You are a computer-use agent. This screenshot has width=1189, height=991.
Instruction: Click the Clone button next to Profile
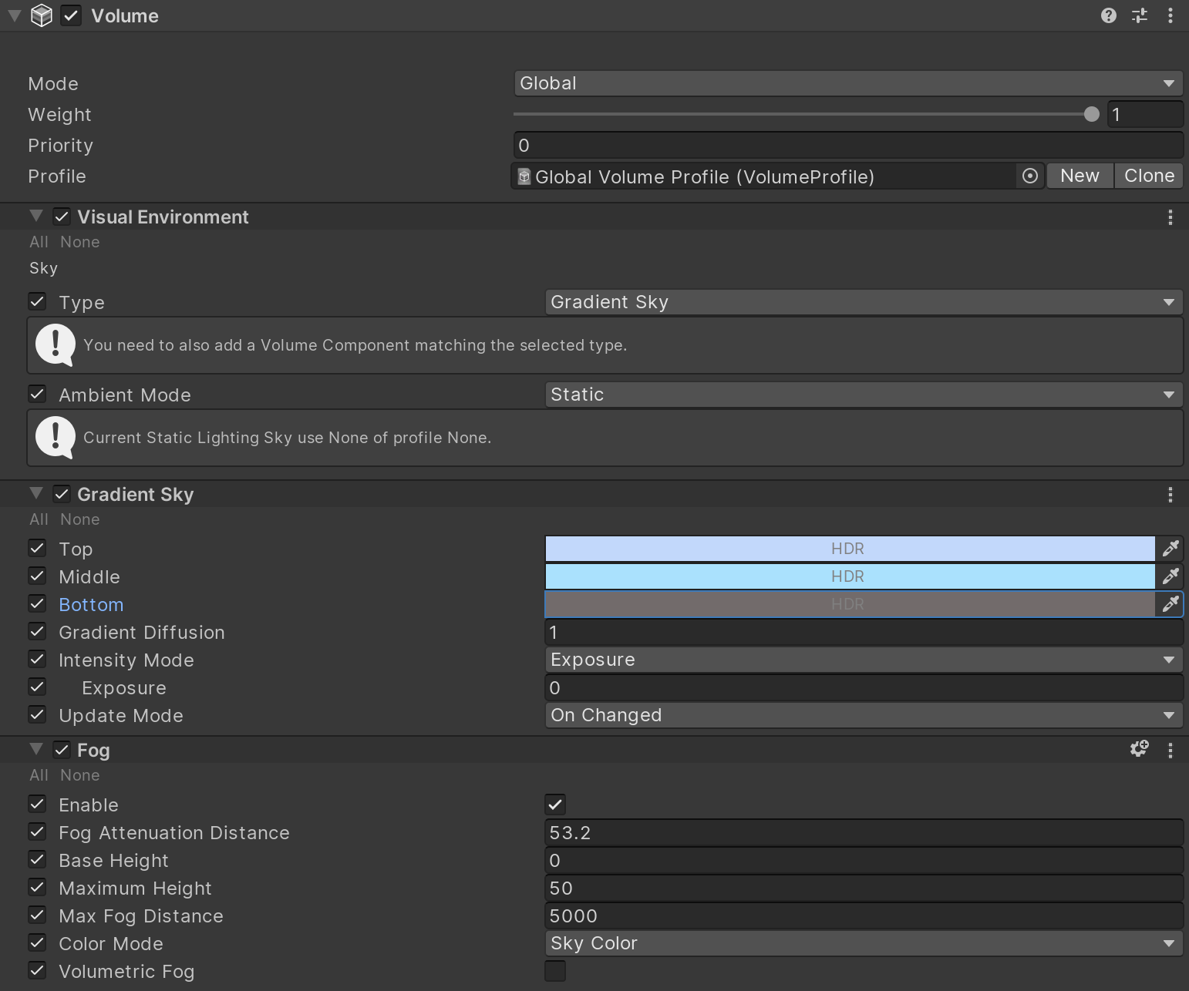coord(1148,176)
